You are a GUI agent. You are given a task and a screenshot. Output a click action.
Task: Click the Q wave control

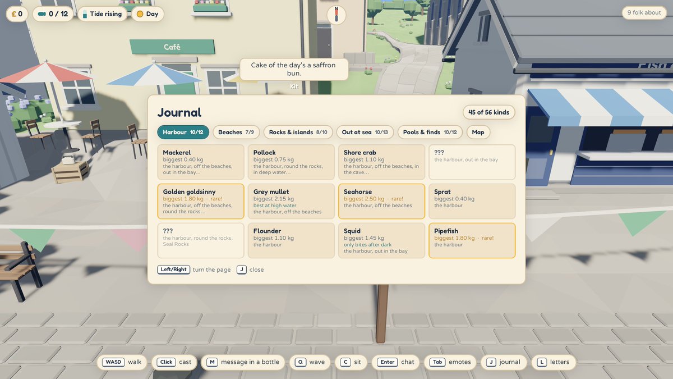pyautogui.click(x=310, y=362)
